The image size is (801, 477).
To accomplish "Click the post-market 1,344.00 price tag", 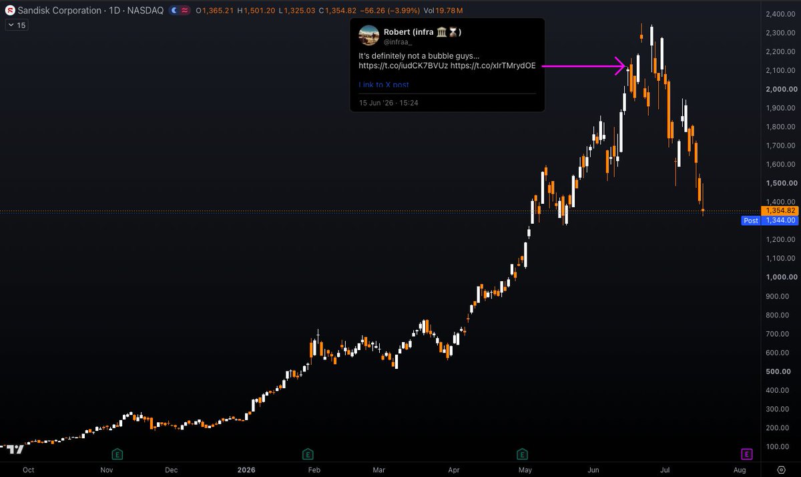I will click(781, 220).
